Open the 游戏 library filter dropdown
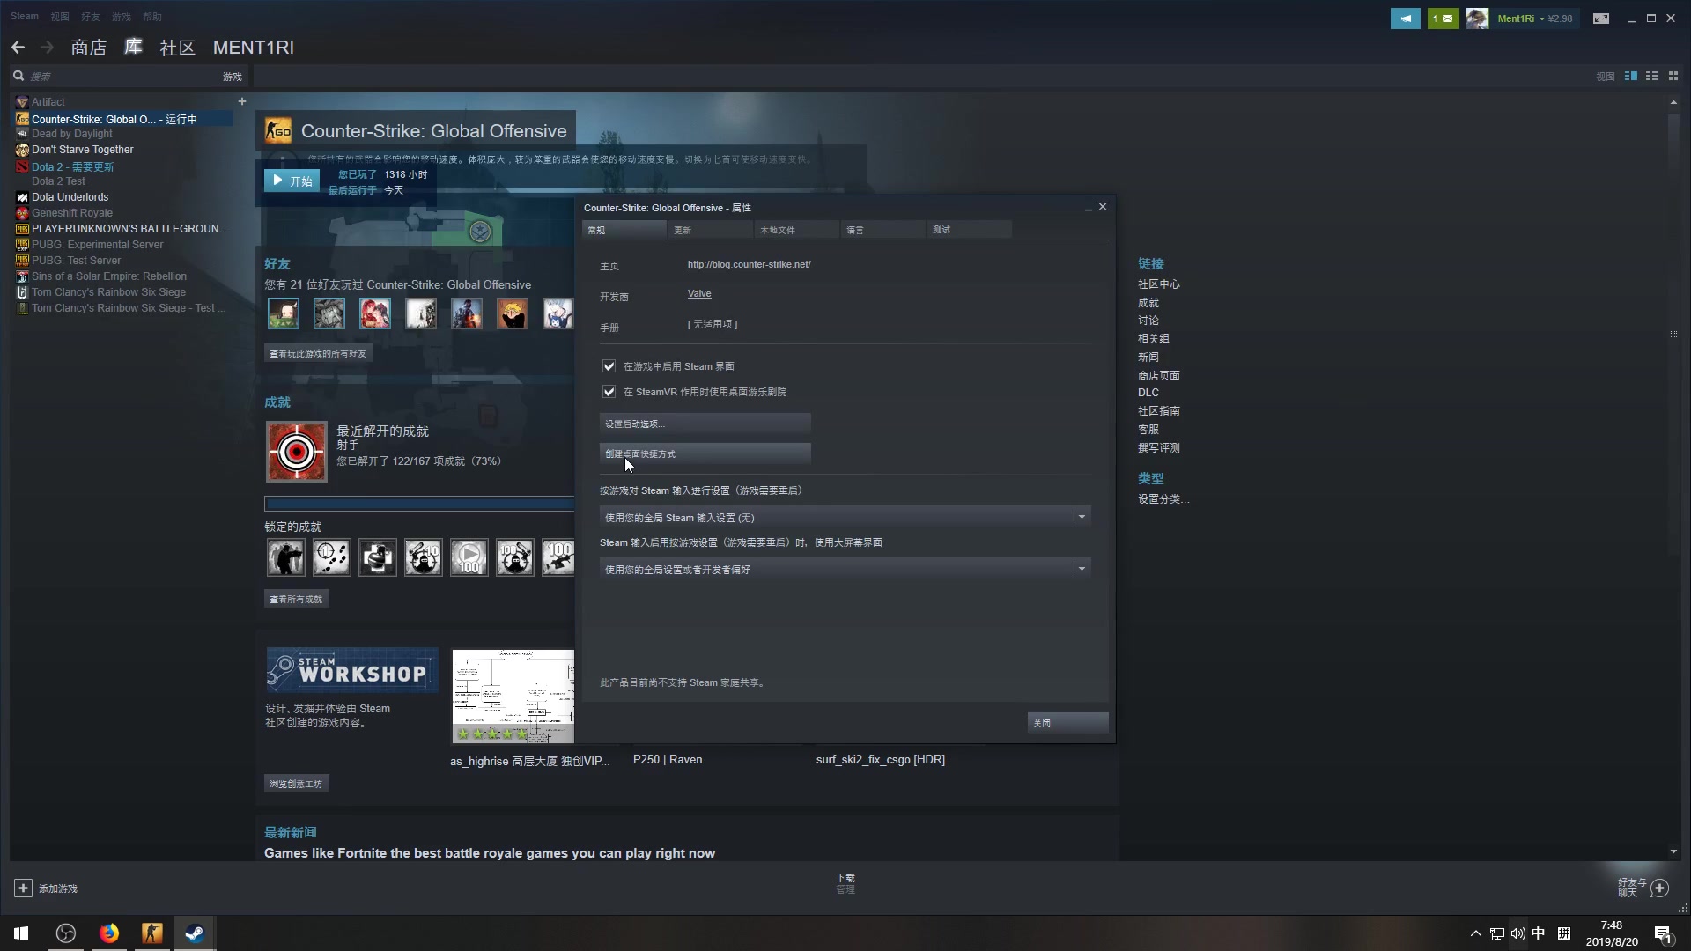This screenshot has width=1691, height=951. click(x=232, y=77)
